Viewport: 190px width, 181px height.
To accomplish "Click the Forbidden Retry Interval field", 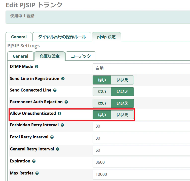I will click(141, 126).
